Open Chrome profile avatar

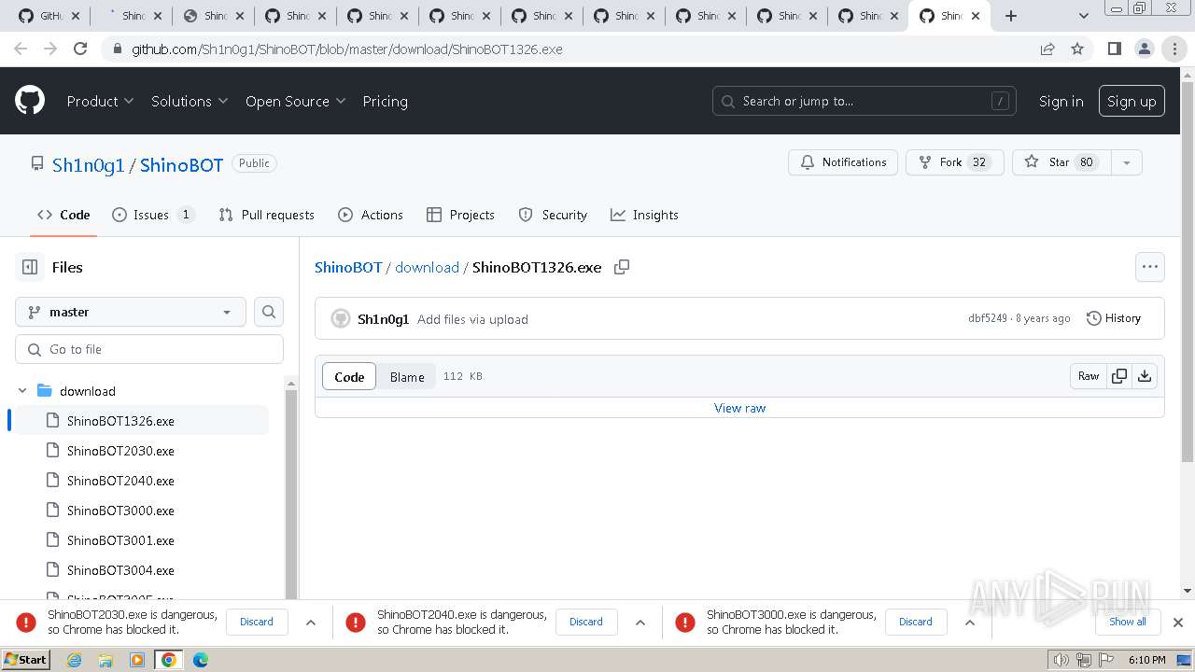coord(1145,49)
